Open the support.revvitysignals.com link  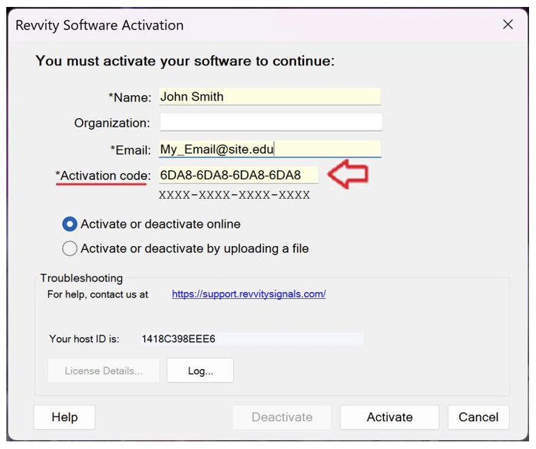[x=249, y=293]
